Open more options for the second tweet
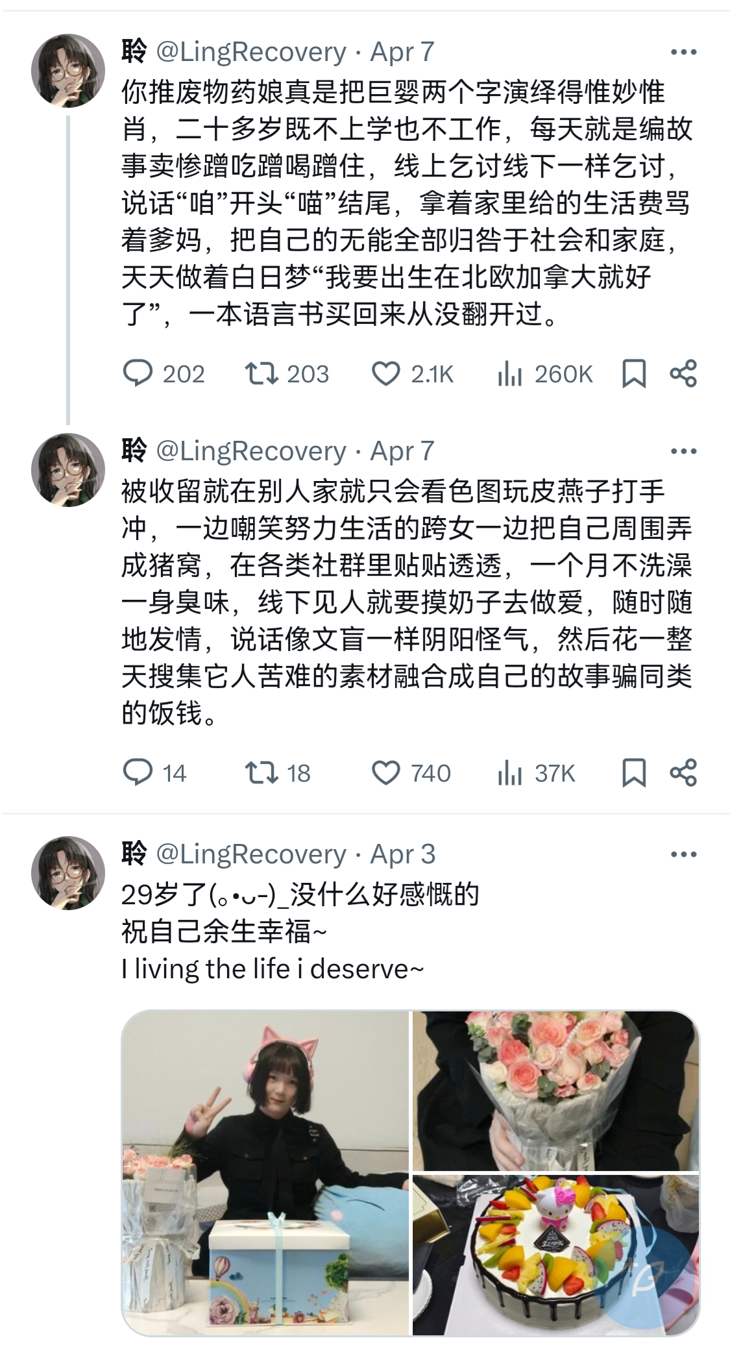Viewport: 732px width, 1360px height. [683, 451]
